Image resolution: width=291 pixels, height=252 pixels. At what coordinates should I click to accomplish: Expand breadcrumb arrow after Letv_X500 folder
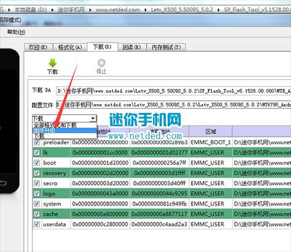click(x=219, y=10)
